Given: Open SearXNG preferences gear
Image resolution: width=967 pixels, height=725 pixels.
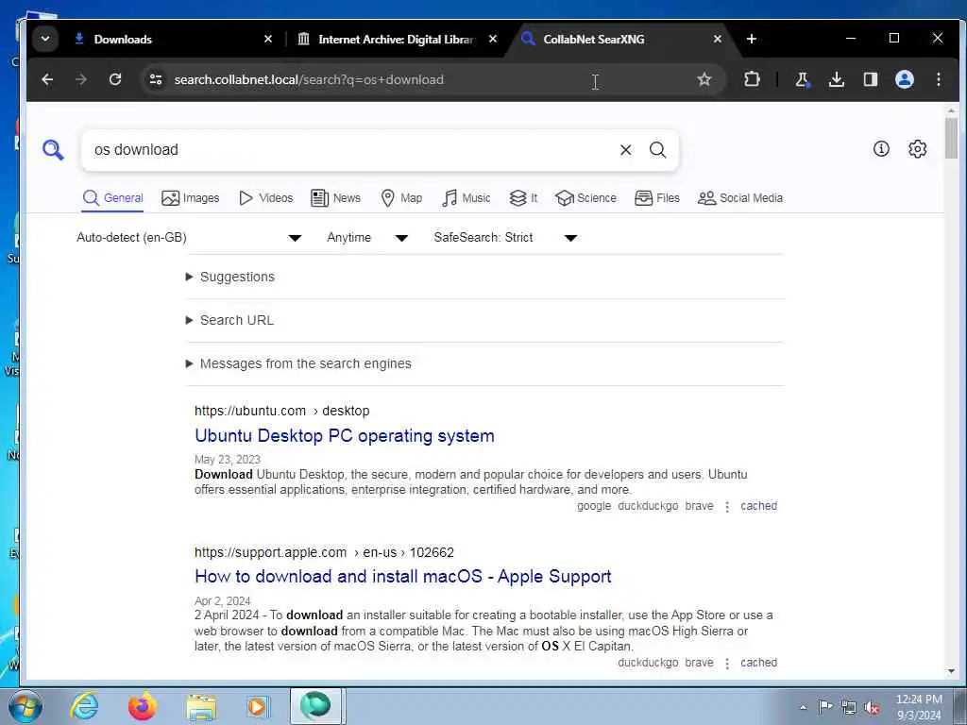Looking at the screenshot, I should (917, 148).
